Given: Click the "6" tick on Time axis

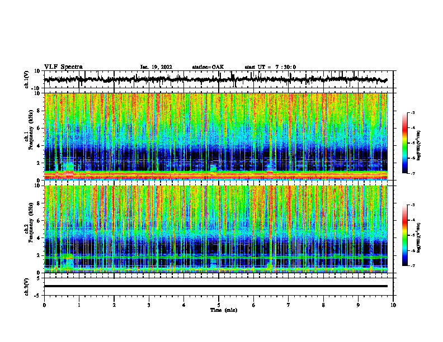Looking at the screenshot, I should click(254, 305).
